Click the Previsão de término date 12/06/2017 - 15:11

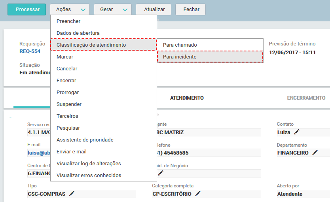click(292, 52)
